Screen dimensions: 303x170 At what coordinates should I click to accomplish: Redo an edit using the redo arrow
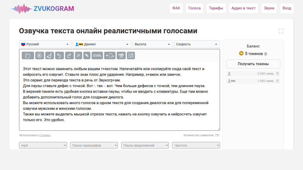click(69, 55)
